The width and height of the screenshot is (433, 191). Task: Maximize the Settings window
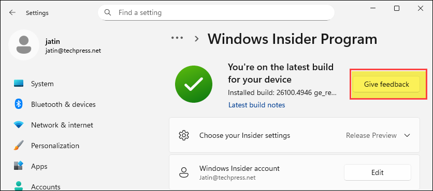(397, 8)
